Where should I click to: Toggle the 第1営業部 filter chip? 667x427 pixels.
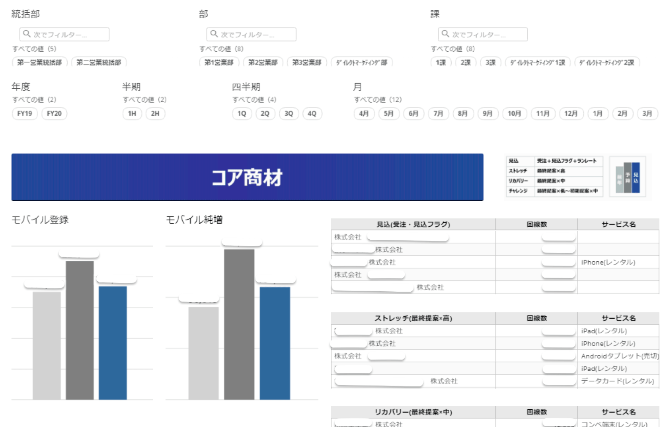click(219, 62)
